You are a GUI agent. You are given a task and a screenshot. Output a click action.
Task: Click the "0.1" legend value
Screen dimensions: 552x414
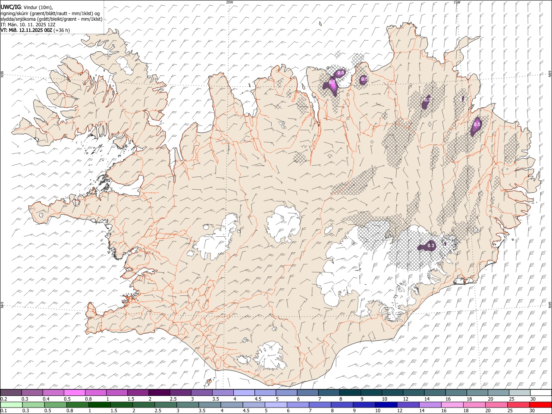(x=3, y=411)
